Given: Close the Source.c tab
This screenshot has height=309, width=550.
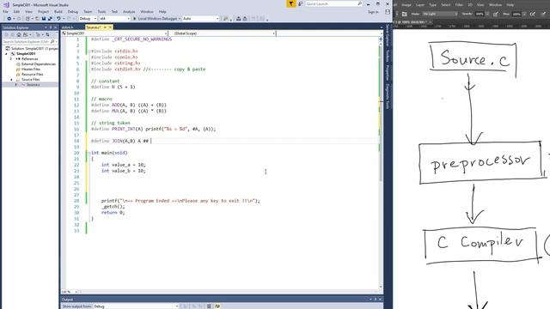Looking at the screenshot, I should click(x=110, y=27).
